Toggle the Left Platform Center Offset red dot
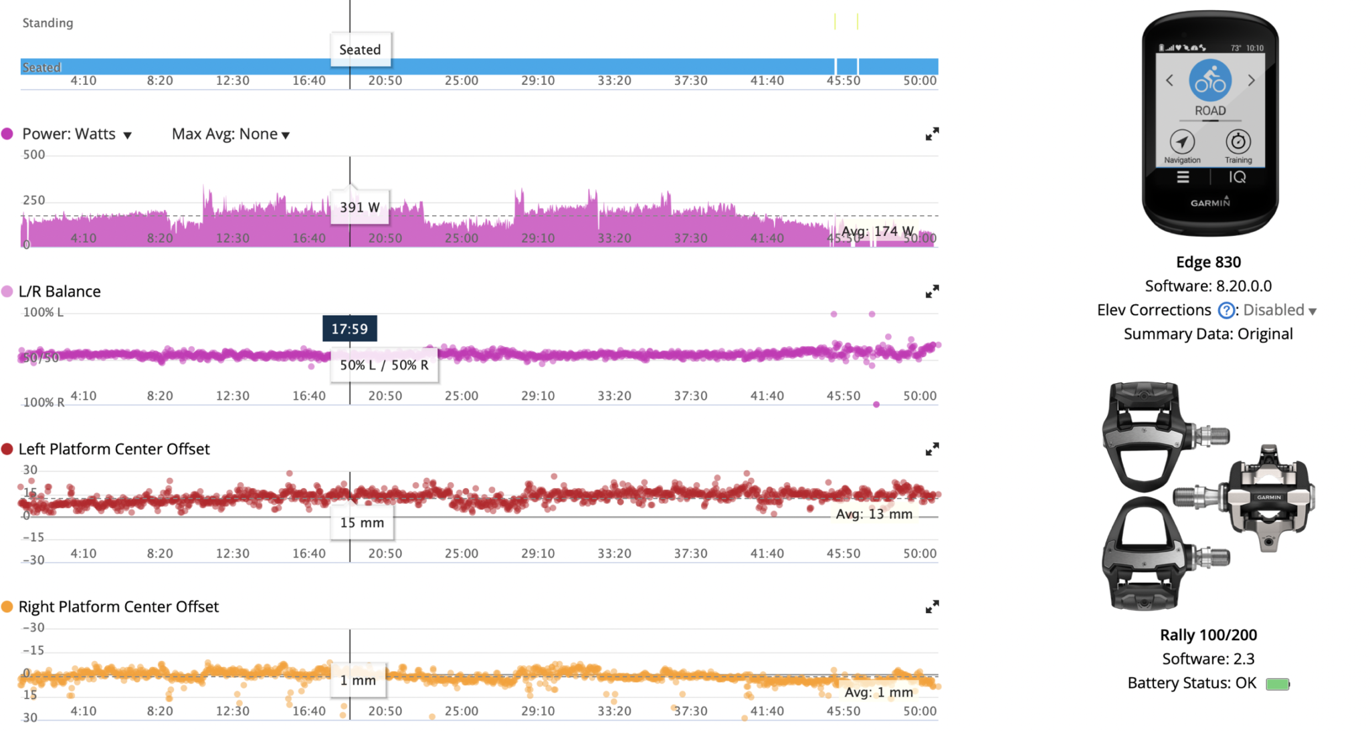The height and width of the screenshot is (740, 1370). tap(7, 449)
